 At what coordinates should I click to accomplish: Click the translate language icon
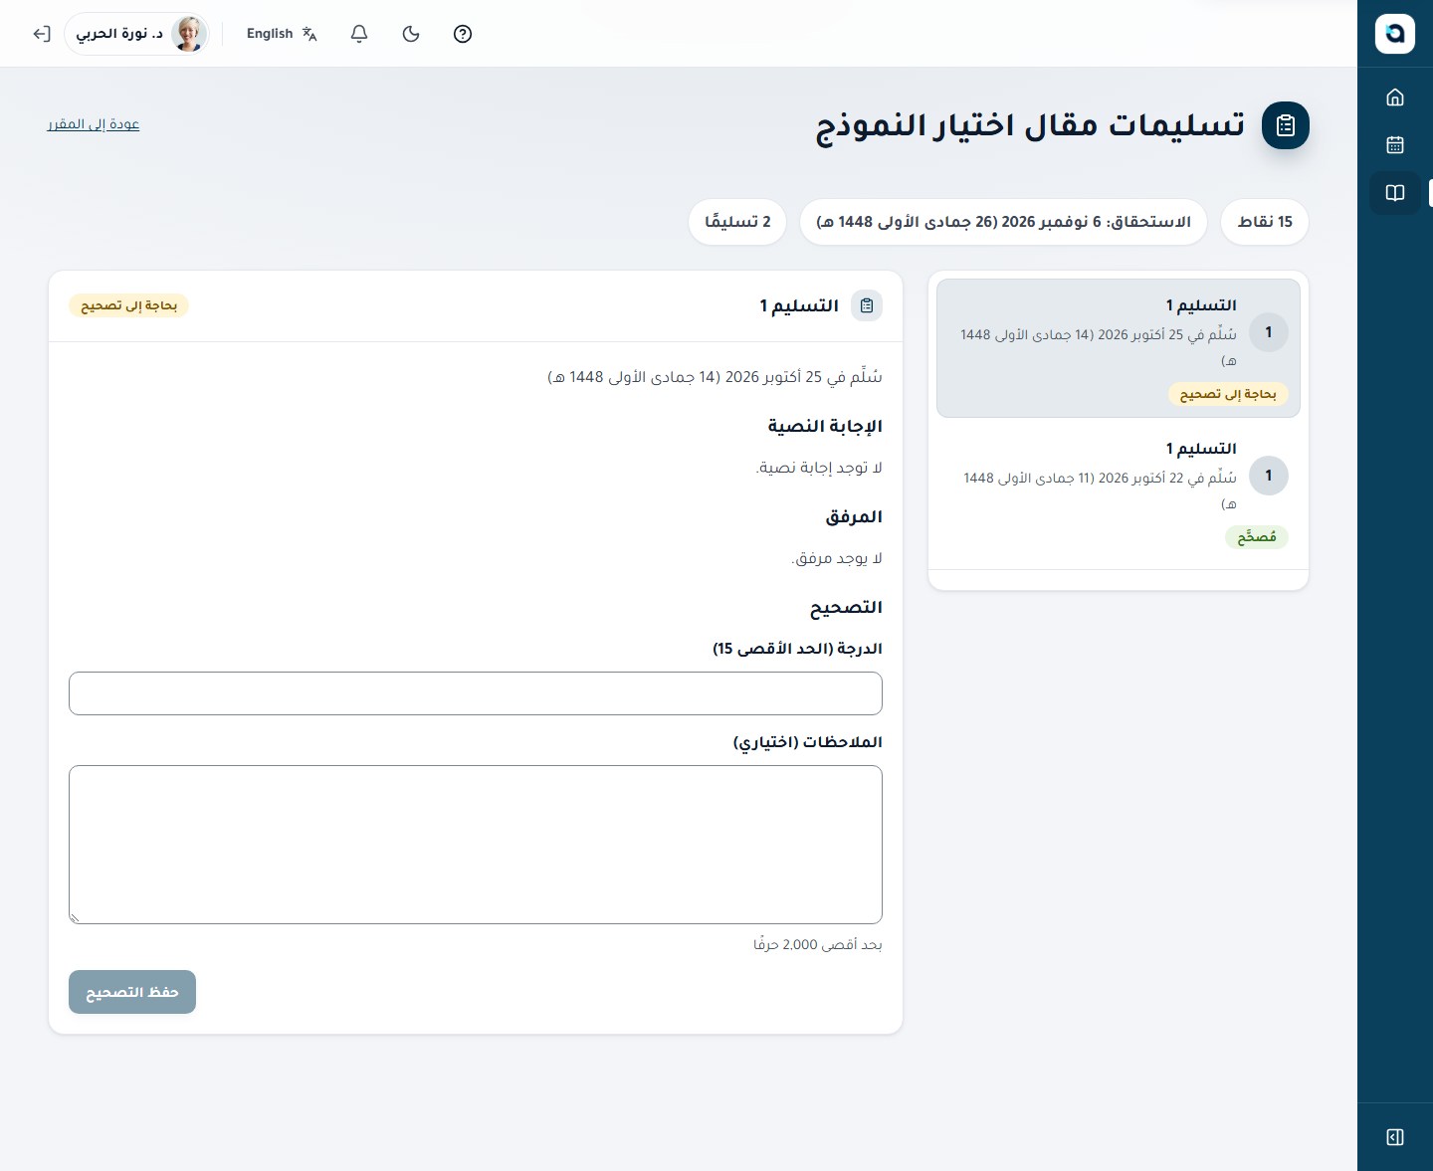[309, 34]
